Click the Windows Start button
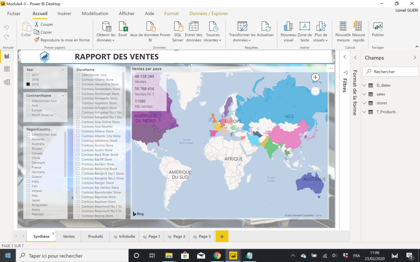 pyautogui.click(x=8, y=255)
